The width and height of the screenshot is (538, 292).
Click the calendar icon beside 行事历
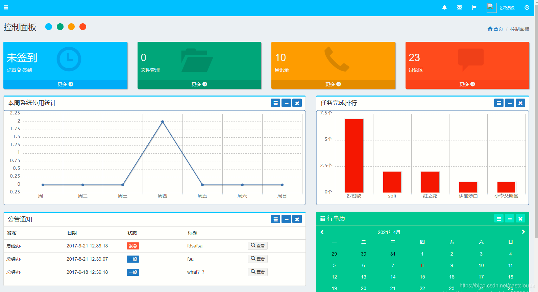click(323, 218)
